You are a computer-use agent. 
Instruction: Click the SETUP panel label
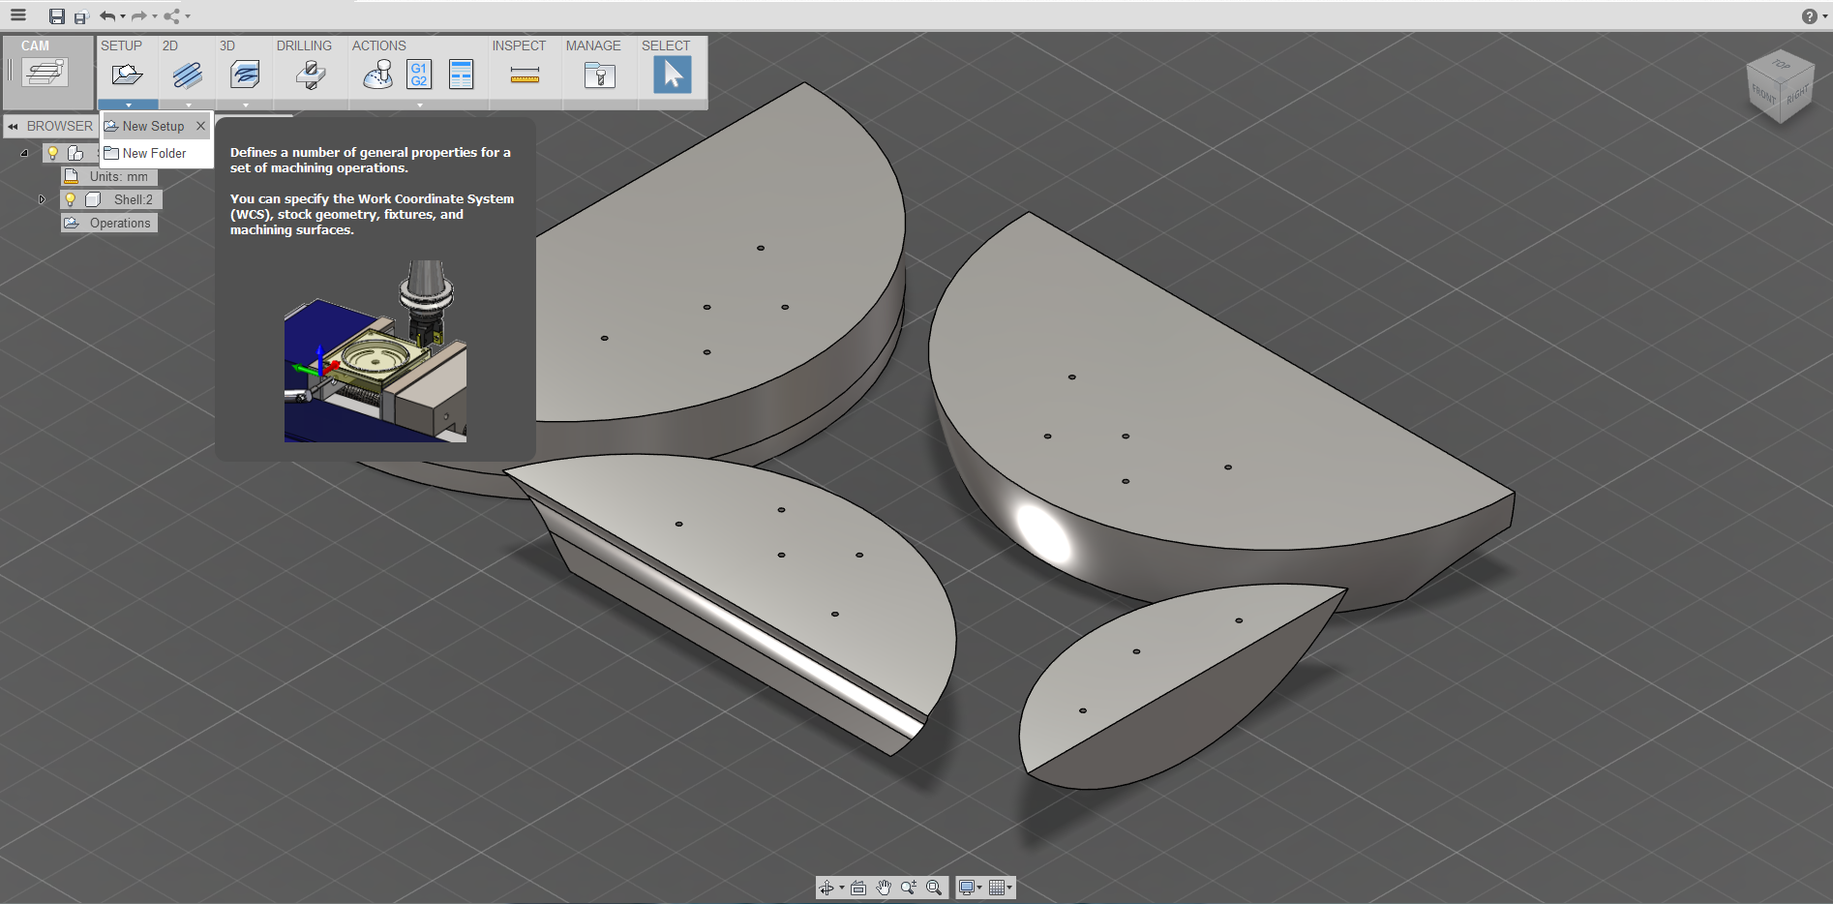[121, 45]
